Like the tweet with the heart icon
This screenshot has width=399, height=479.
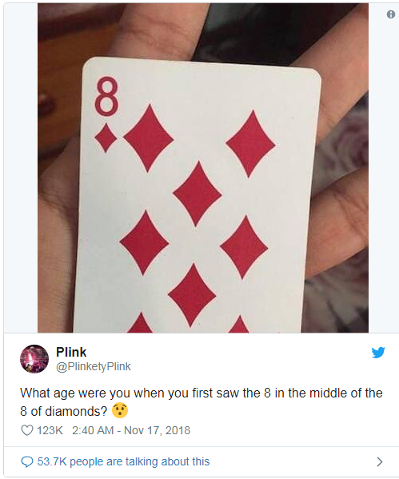pyautogui.click(x=27, y=430)
